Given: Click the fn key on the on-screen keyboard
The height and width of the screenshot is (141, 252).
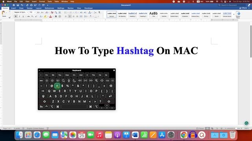Looking at the screenshot, I should click(41, 107).
